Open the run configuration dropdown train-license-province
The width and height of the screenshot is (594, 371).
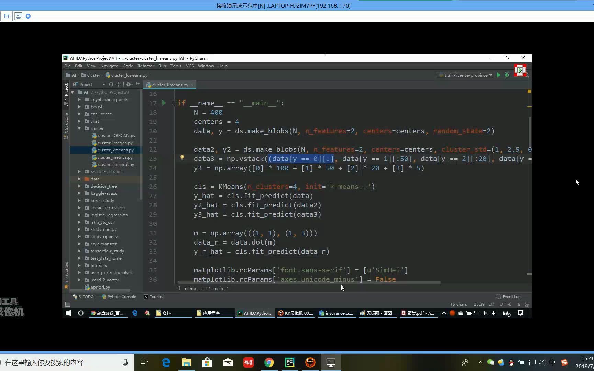click(466, 75)
